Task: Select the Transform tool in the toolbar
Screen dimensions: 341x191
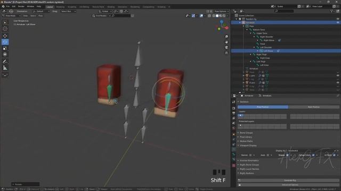Action: pos(5,54)
